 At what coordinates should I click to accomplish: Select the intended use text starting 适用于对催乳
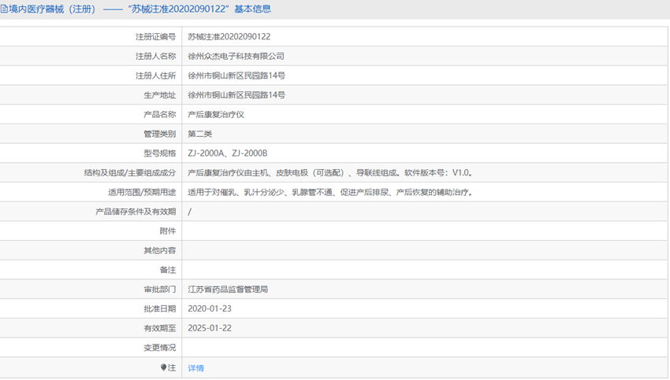click(329, 192)
